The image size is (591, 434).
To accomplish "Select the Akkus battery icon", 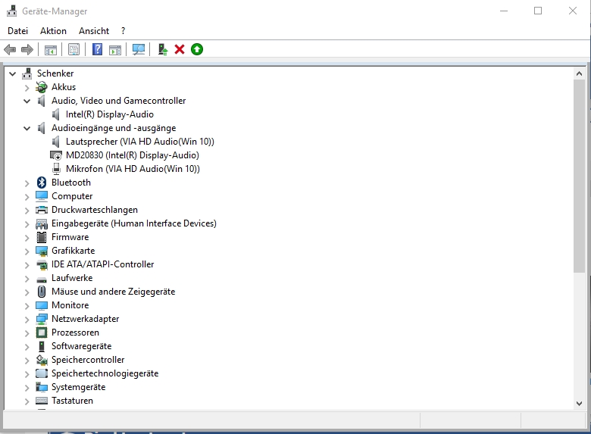I will tap(42, 87).
